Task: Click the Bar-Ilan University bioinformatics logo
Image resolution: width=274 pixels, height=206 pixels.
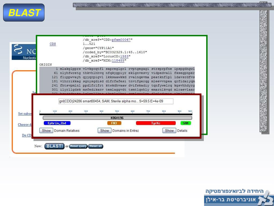Action: [x=239, y=197]
